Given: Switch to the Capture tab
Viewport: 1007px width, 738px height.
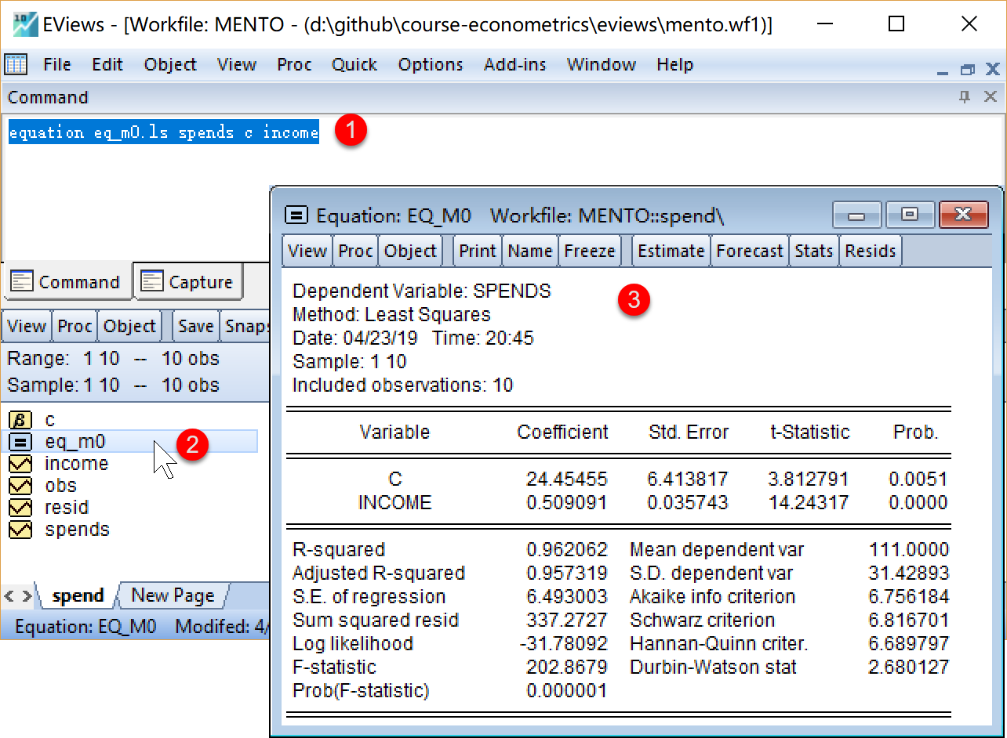Looking at the screenshot, I should [x=188, y=282].
